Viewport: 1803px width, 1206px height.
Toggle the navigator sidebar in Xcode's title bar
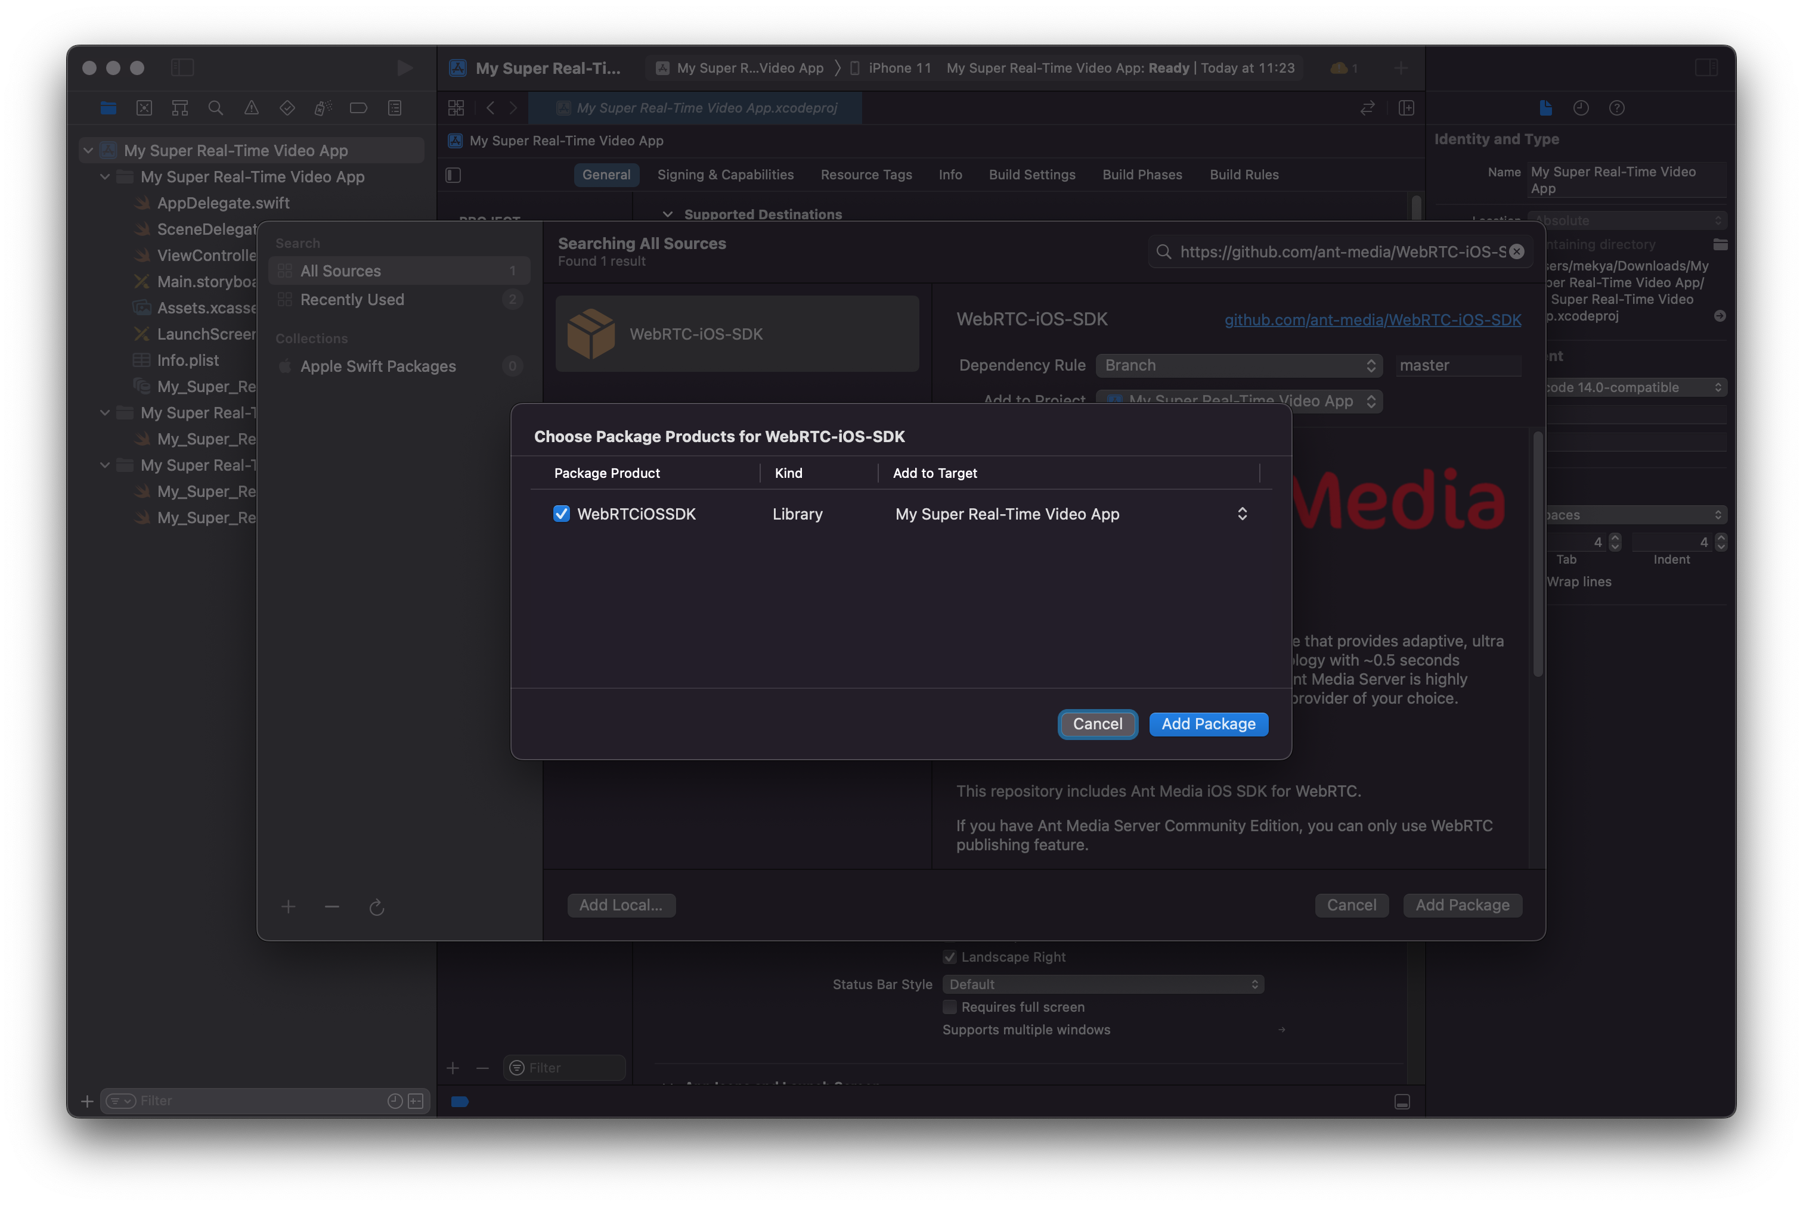pos(182,68)
